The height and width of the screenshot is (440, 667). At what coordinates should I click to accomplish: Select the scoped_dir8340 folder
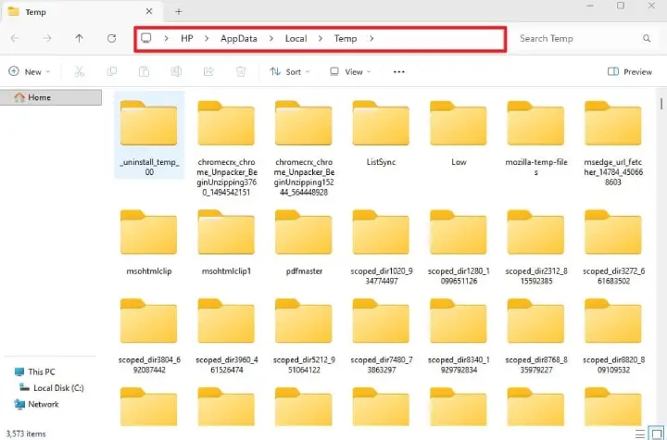point(459,336)
